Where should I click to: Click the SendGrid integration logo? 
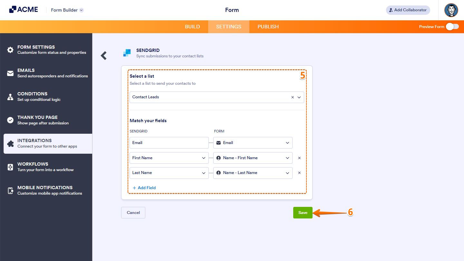tap(127, 53)
